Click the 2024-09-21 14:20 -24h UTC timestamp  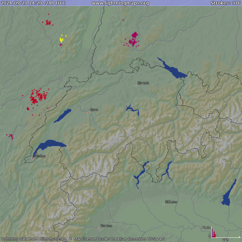33,3
